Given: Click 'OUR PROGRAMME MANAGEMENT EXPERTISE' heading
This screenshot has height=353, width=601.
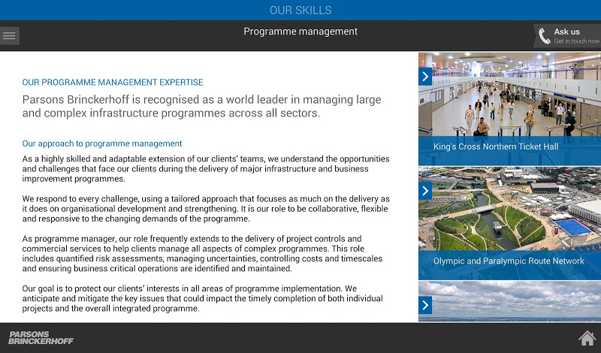Looking at the screenshot, I should [113, 82].
